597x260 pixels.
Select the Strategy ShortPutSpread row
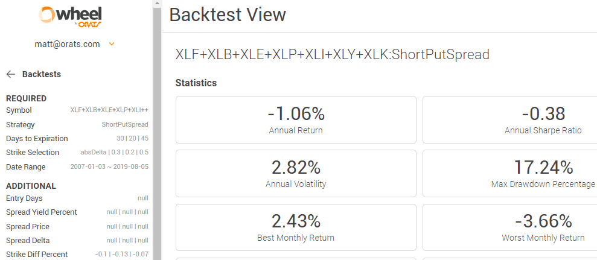click(x=77, y=124)
